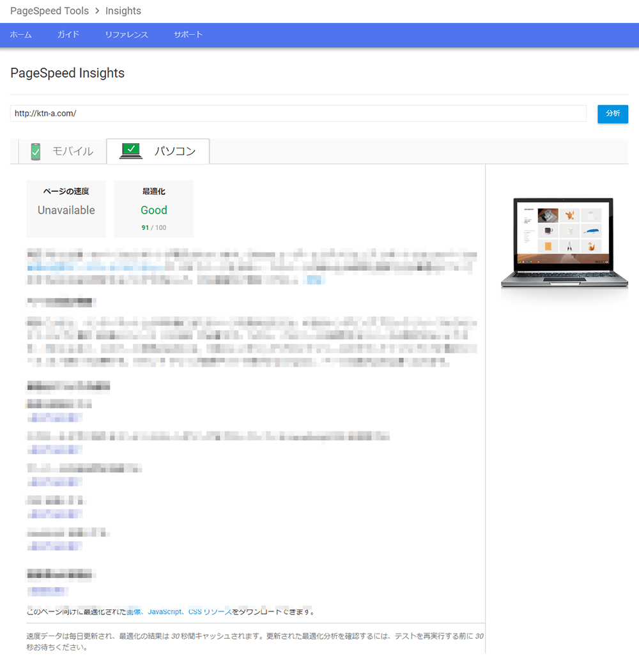Open the JavaScript download link
639x658 pixels.
pyautogui.click(x=165, y=612)
